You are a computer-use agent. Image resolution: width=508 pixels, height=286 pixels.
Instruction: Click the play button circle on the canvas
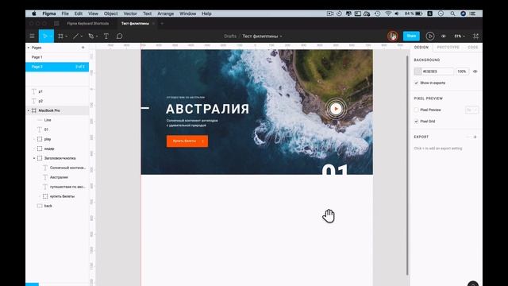point(336,109)
